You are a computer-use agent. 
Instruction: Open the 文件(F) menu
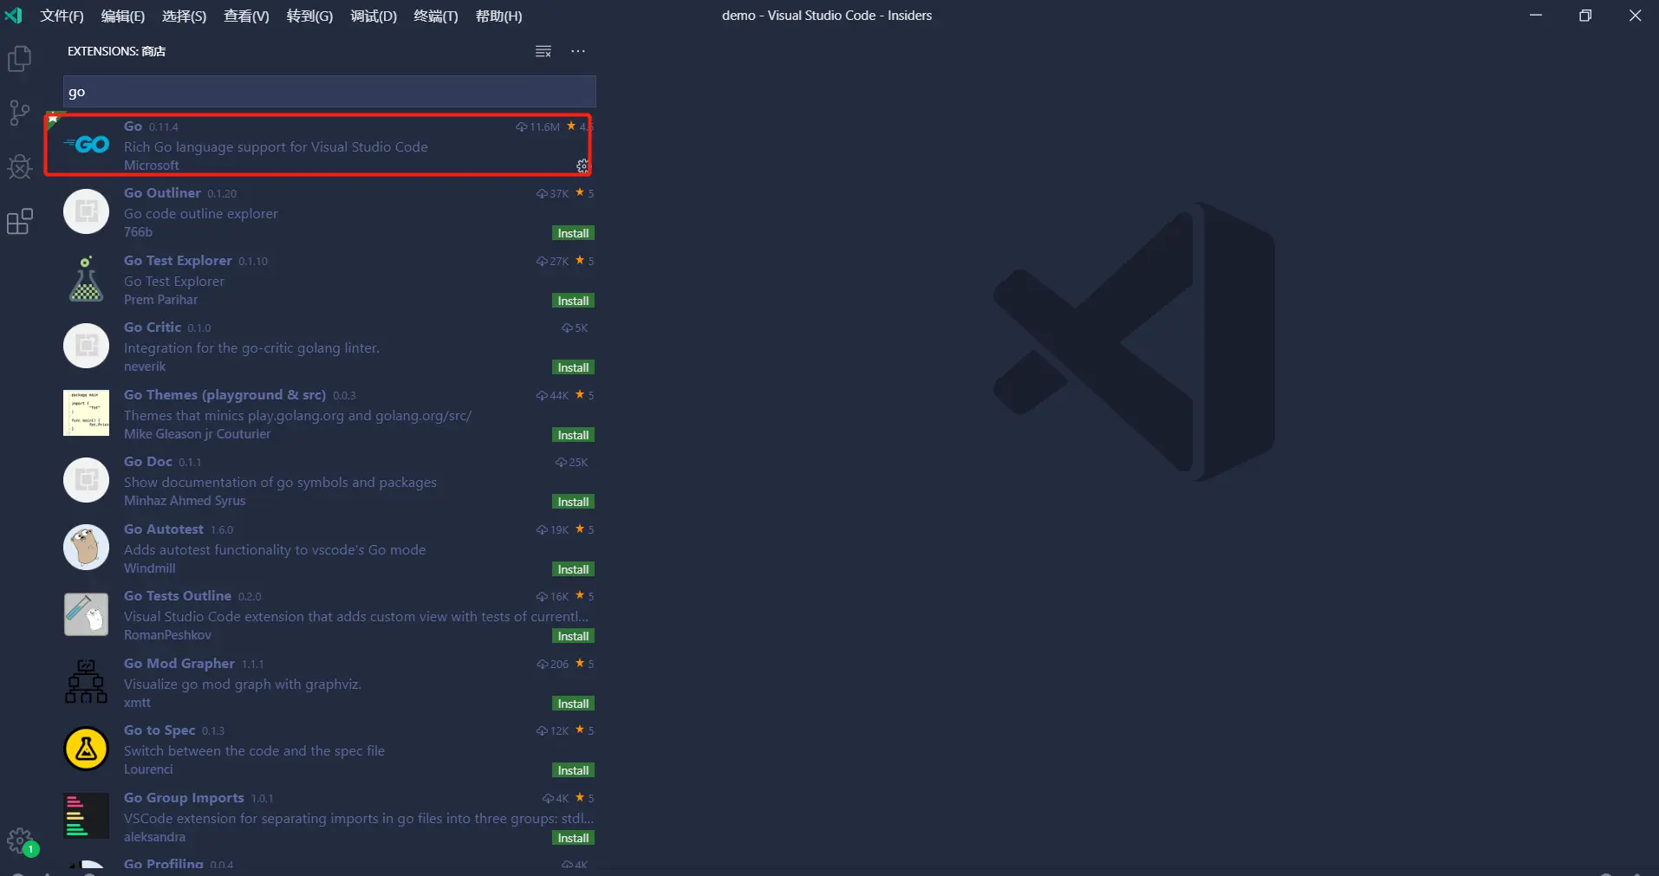tap(62, 16)
